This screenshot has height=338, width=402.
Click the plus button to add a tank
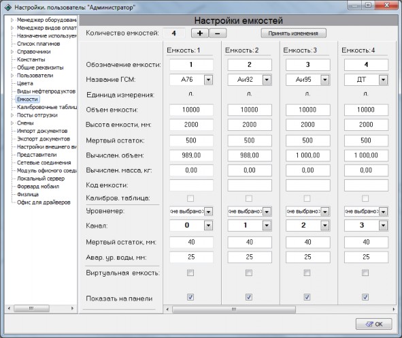(200, 33)
